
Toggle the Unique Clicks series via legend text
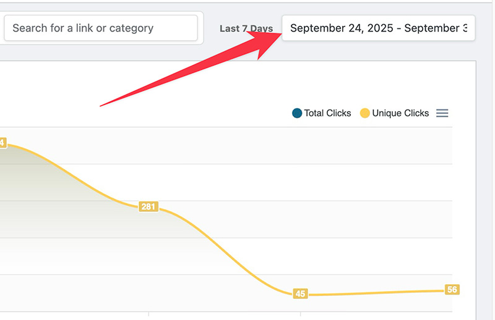(400, 113)
